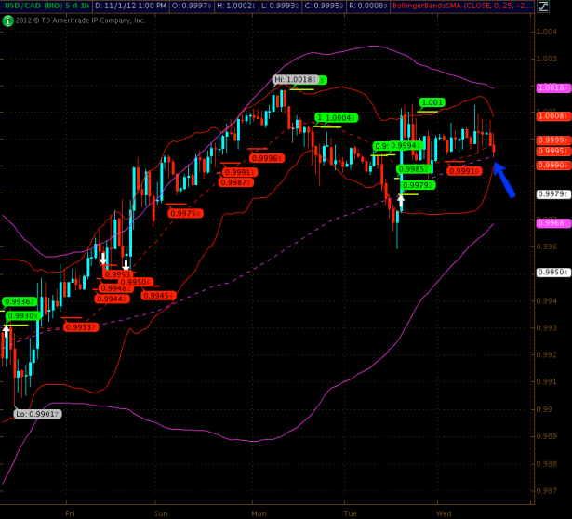
Task: Click the white 0.9950 axis price tag
Action: coord(552,273)
